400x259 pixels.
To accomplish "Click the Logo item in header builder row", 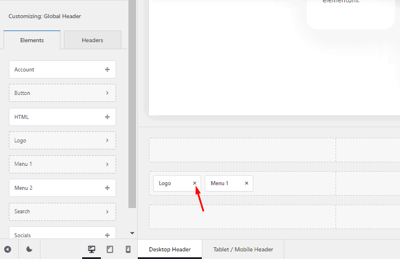I will (x=170, y=183).
